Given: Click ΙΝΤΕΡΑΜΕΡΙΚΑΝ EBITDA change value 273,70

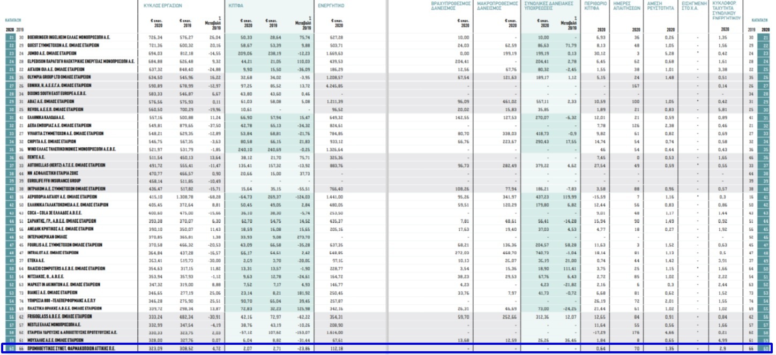Looking at the screenshot, I should [305, 237].
